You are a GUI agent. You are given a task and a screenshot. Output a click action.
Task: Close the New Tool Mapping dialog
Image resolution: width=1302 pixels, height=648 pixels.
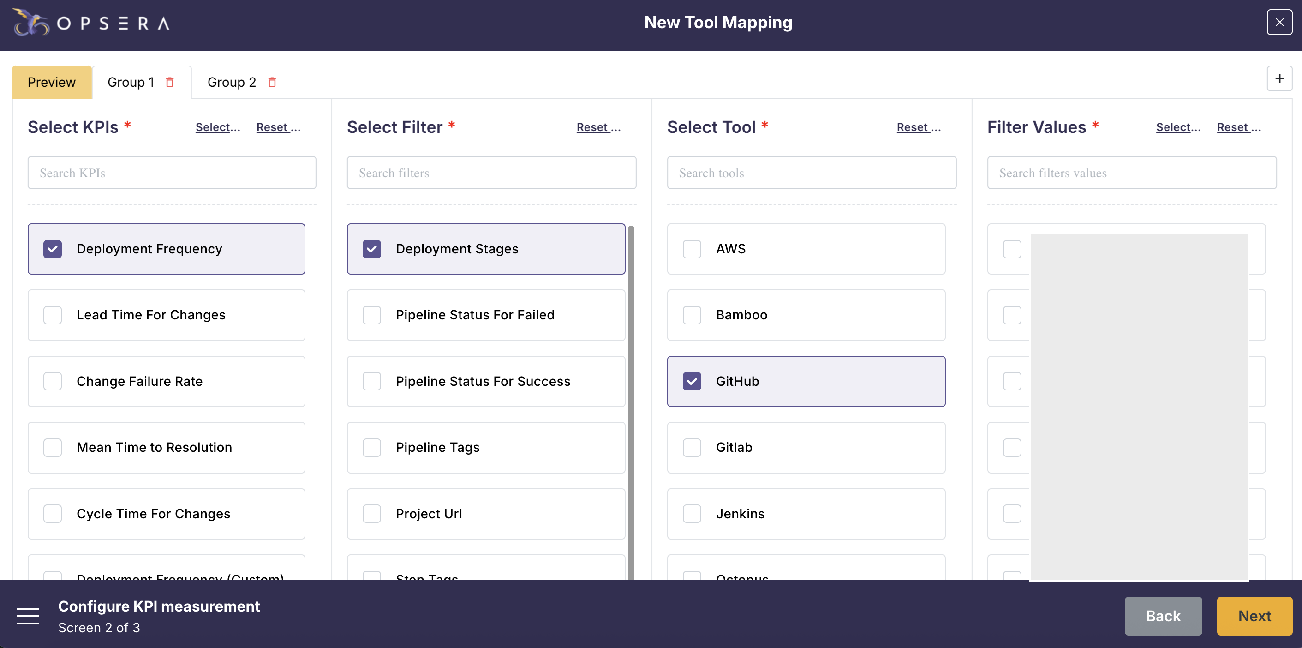[x=1279, y=22]
